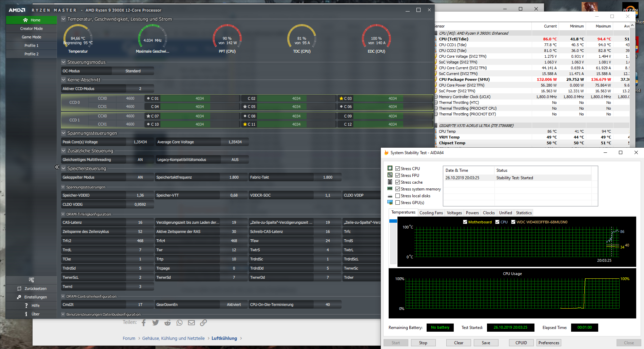
Task: Click the RAM module icon beside Stress system memory
Action: pos(390,189)
